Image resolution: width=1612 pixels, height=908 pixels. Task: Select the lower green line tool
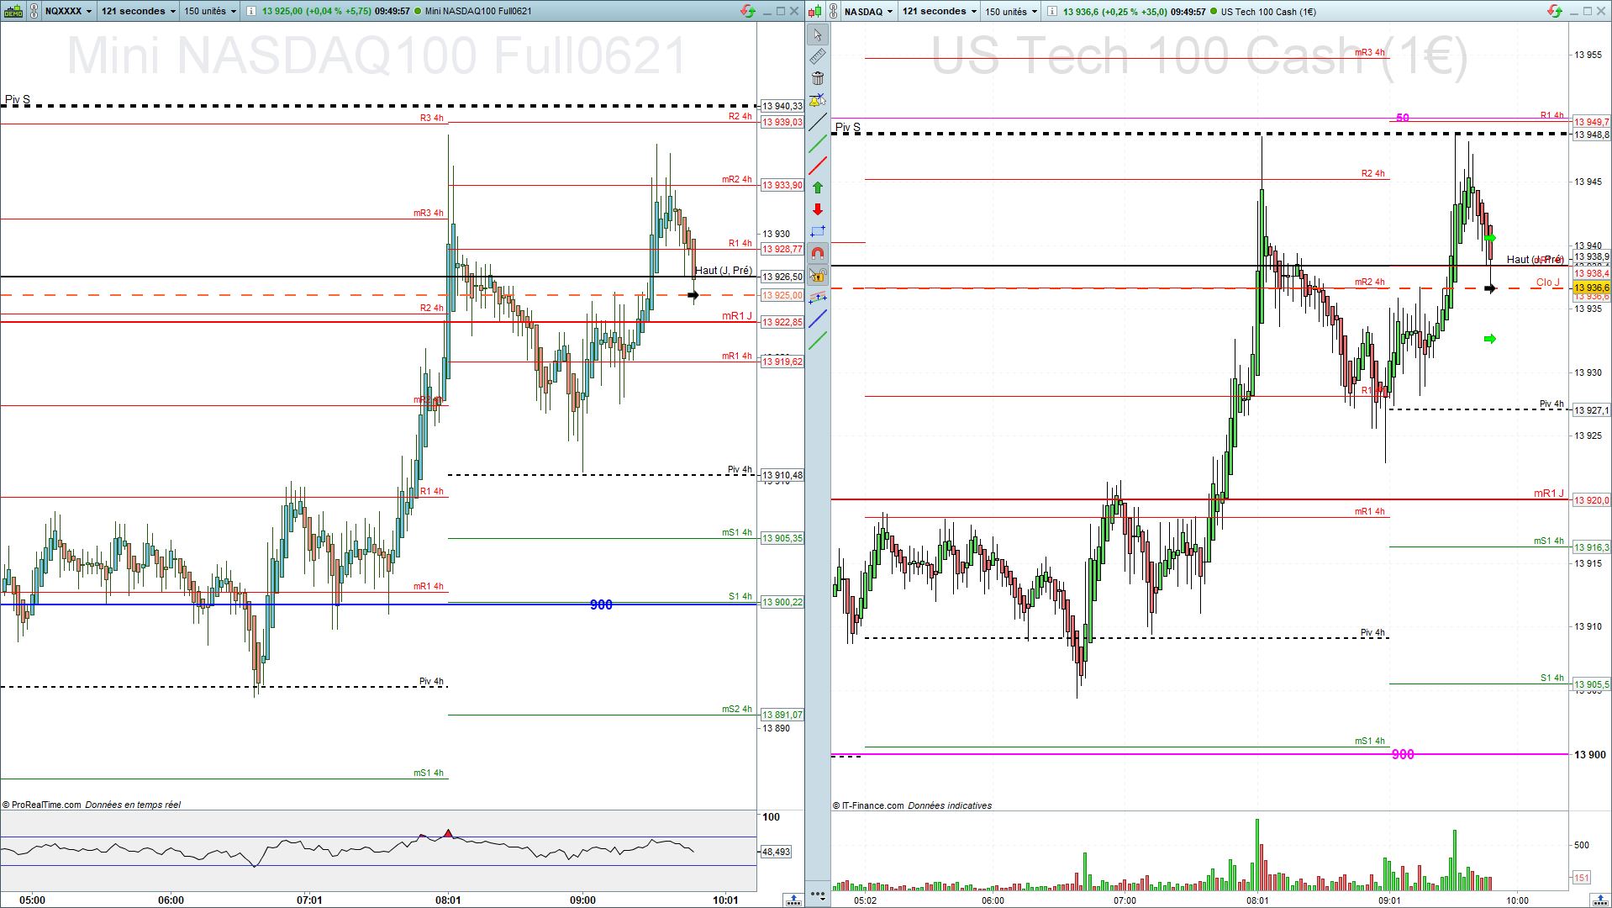817,340
